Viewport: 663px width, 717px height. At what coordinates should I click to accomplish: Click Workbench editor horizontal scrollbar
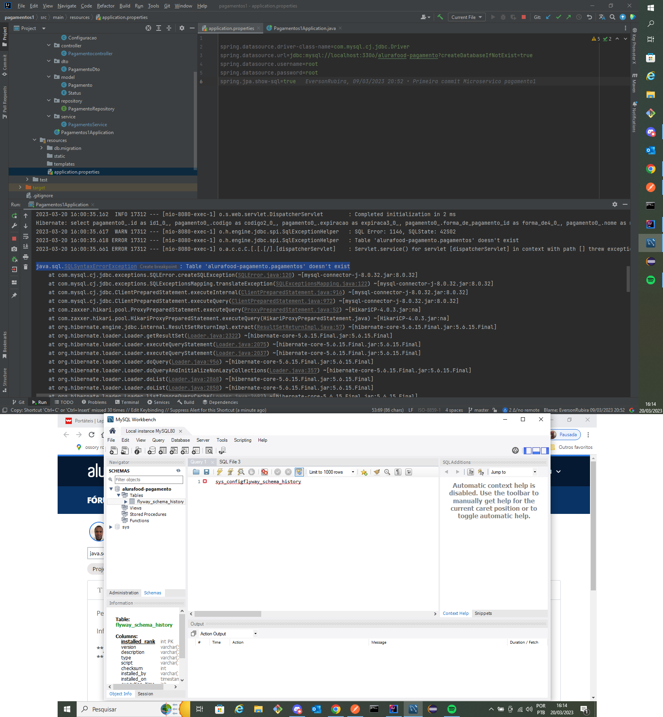click(228, 614)
